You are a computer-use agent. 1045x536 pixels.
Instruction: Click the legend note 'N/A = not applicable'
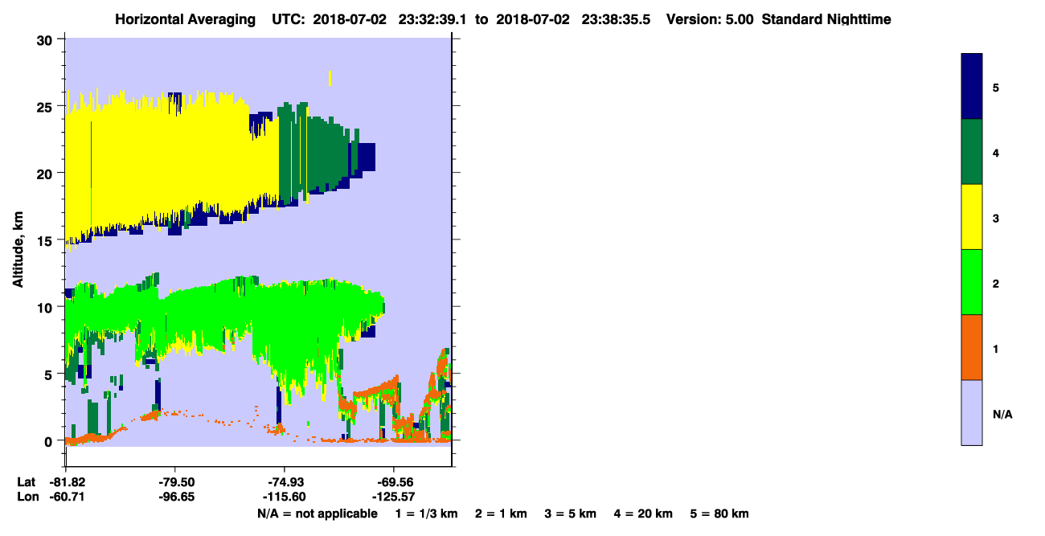(x=318, y=513)
